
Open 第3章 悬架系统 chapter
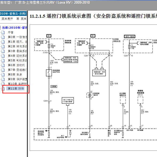point(17,51)
